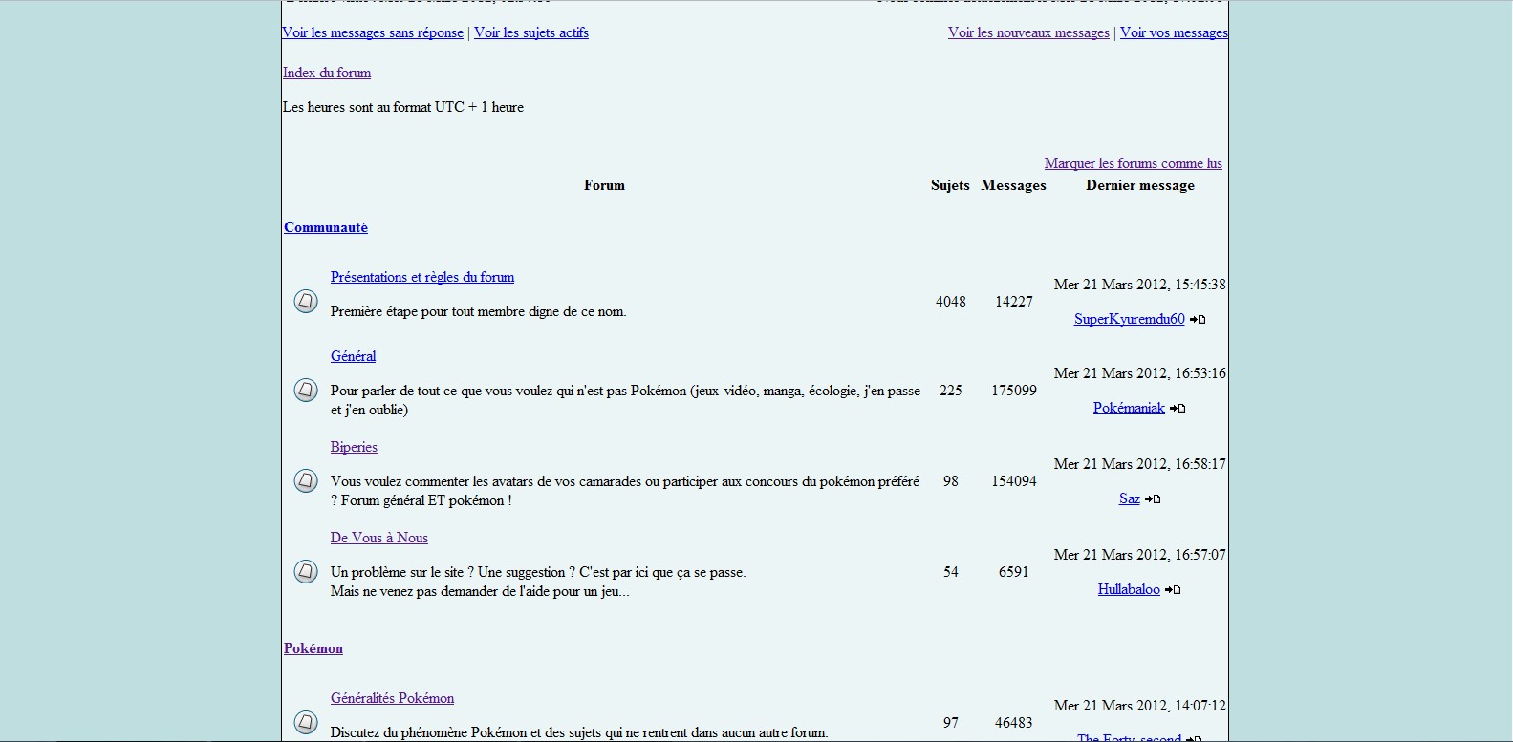Click the messages count 14227

(1014, 302)
